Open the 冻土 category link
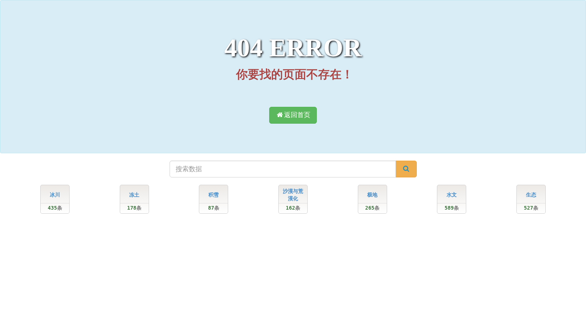 pyautogui.click(x=134, y=195)
